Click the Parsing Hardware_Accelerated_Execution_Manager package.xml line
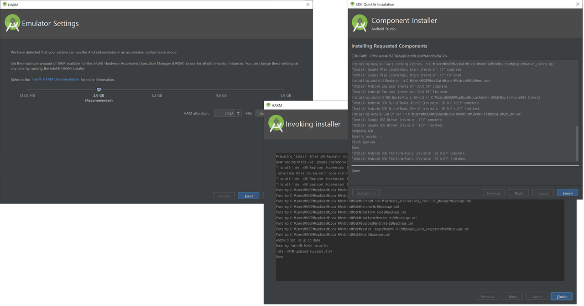Screen dimensions: 584x306 pyautogui.click(x=374, y=201)
